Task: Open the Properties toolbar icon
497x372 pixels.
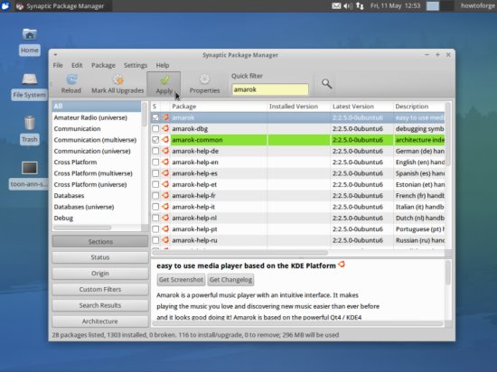Action: pyautogui.click(x=204, y=79)
